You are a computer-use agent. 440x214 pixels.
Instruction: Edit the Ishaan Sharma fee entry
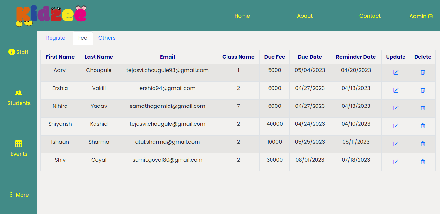[x=396, y=144]
